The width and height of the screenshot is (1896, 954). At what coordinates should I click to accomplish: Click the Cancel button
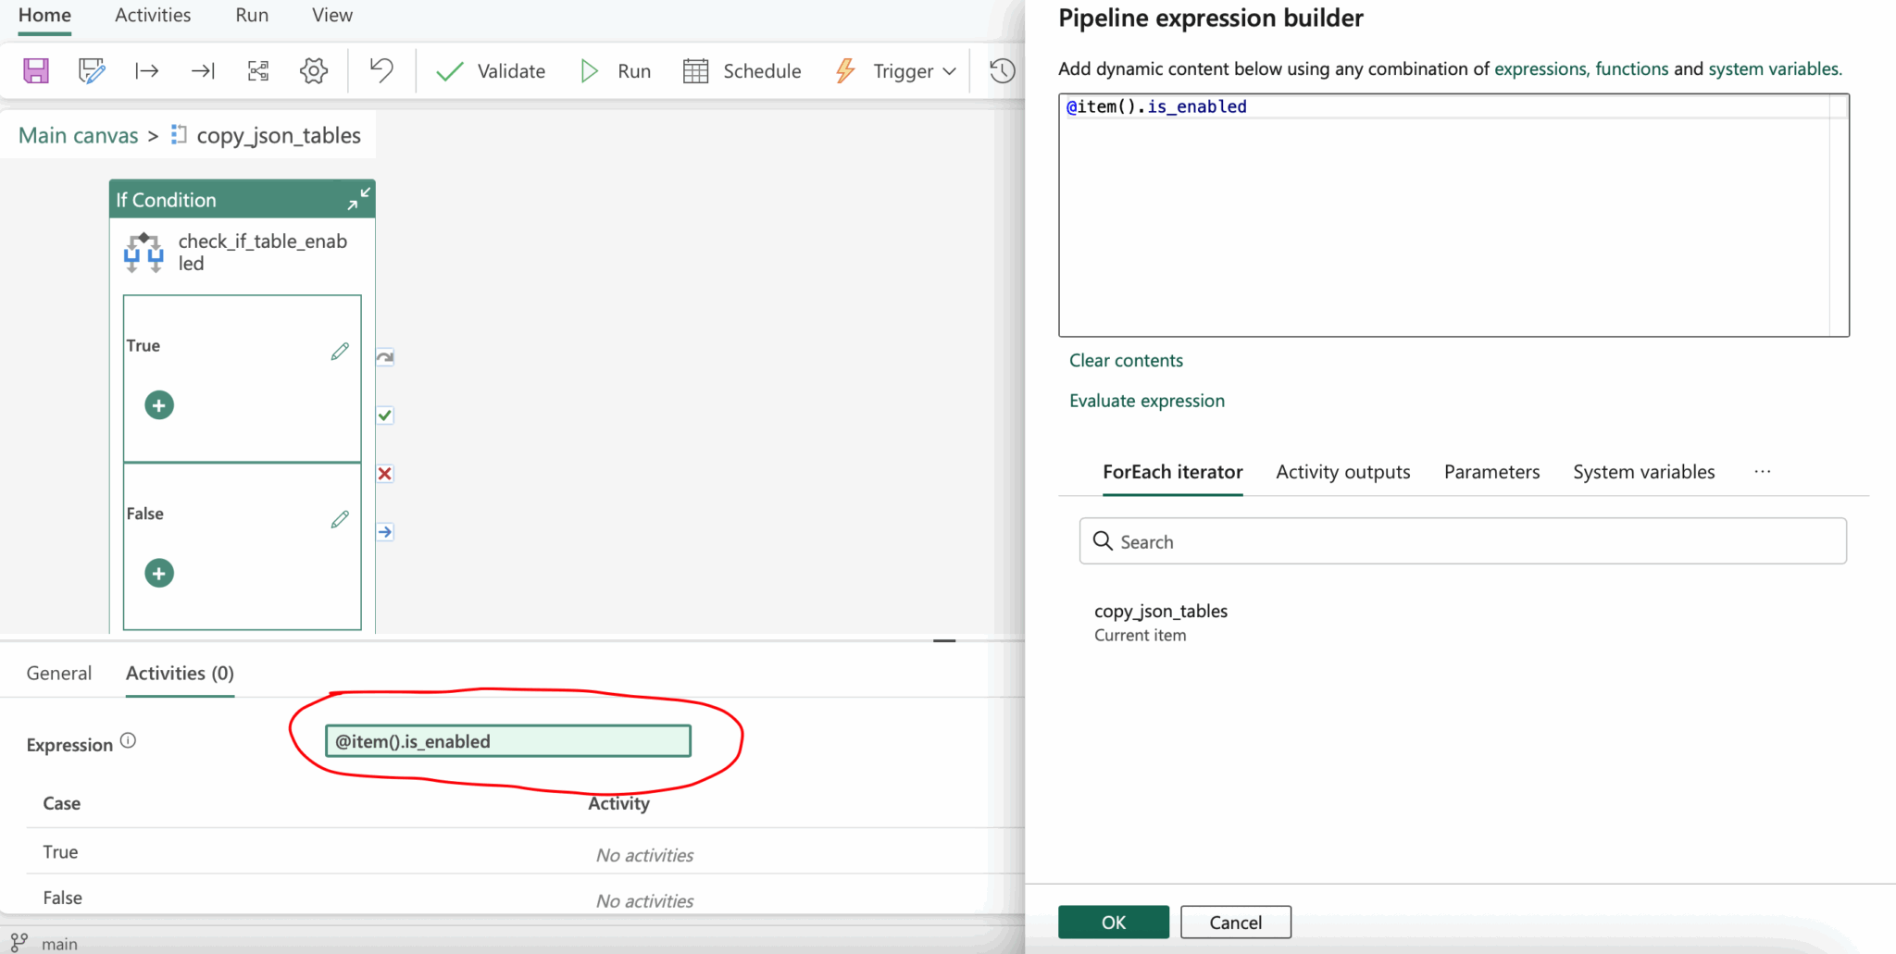click(x=1236, y=923)
